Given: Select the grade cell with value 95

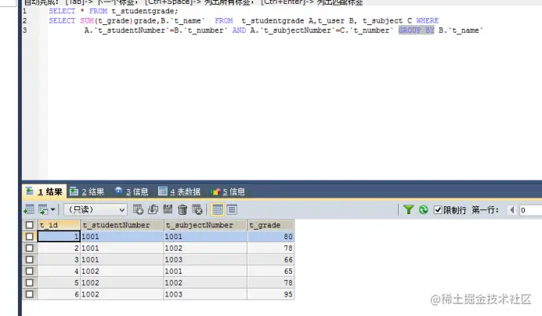Looking at the screenshot, I should [x=271, y=294].
